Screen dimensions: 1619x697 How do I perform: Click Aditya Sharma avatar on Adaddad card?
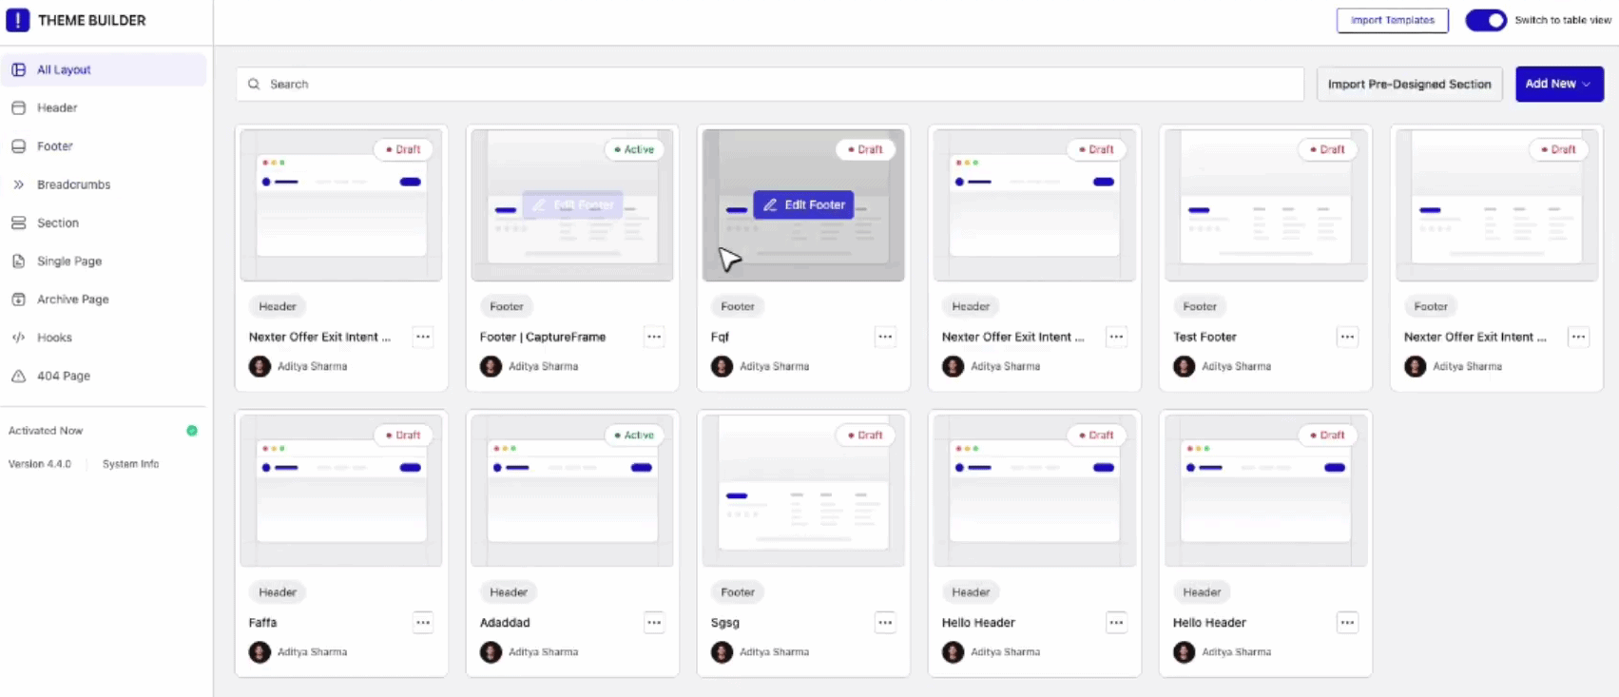tap(491, 652)
